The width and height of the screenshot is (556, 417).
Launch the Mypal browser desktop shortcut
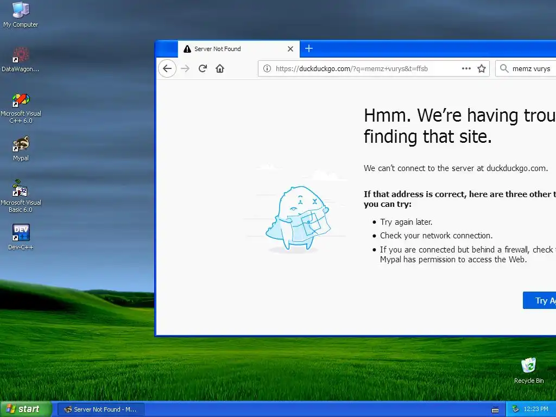click(21, 148)
